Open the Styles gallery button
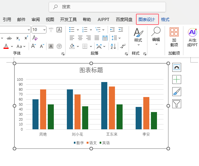This screenshot has height=166, width=199. pyautogui.click(x=138, y=37)
